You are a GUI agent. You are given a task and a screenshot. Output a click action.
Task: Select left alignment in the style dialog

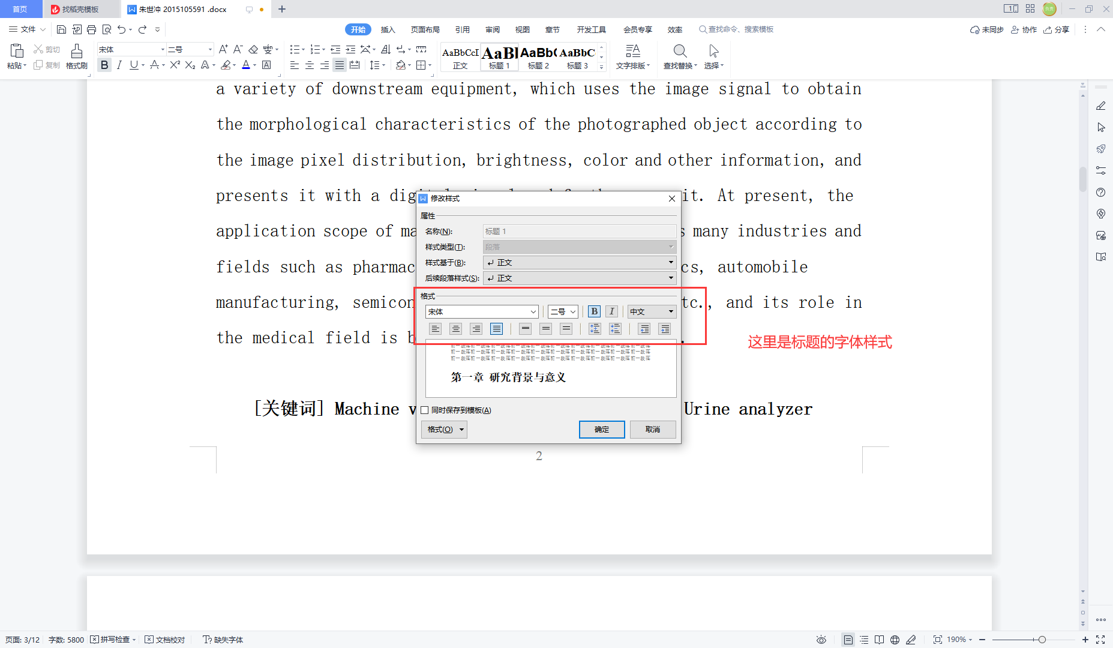436,329
